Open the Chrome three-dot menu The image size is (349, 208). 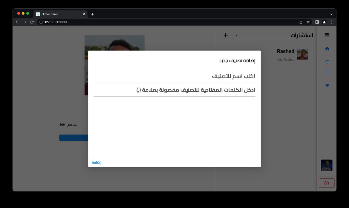tap(331, 22)
